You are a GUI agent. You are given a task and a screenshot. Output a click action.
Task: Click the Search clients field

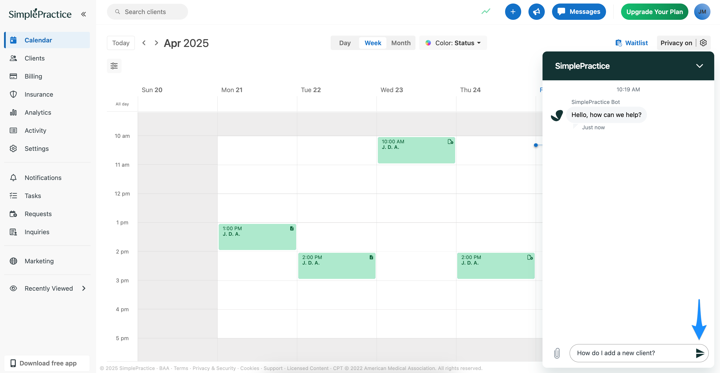coord(147,12)
